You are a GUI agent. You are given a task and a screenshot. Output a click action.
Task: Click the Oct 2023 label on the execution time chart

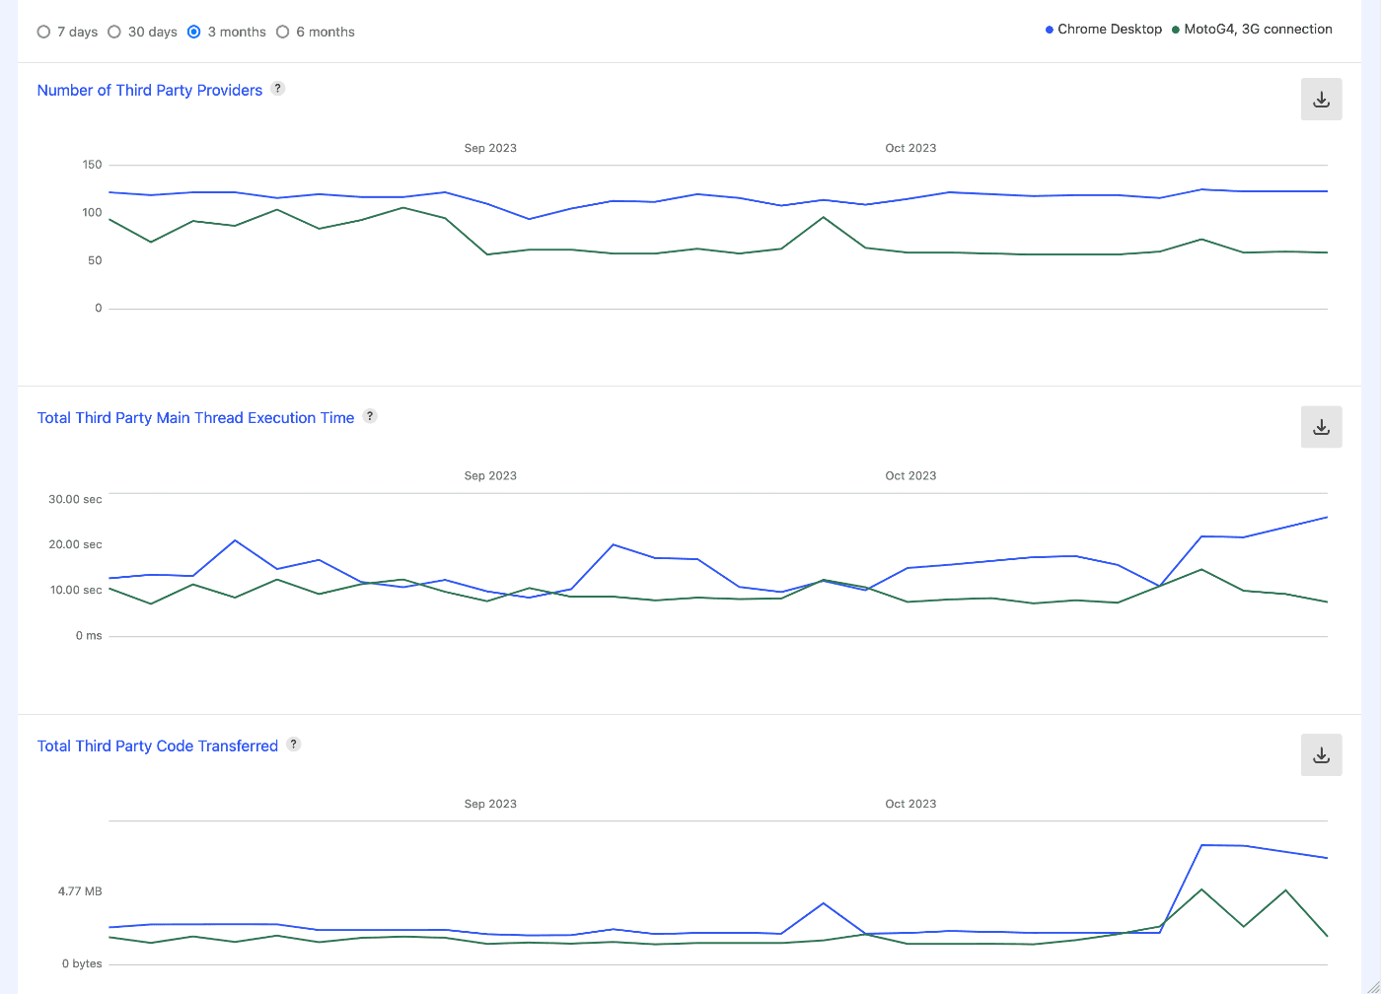tap(909, 475)
